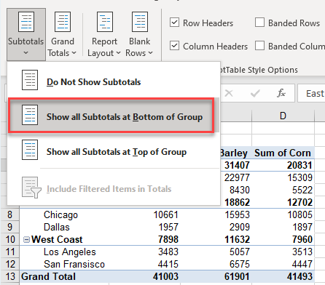Click the Dallas cell
325x285 pixels.
point(57,227)
